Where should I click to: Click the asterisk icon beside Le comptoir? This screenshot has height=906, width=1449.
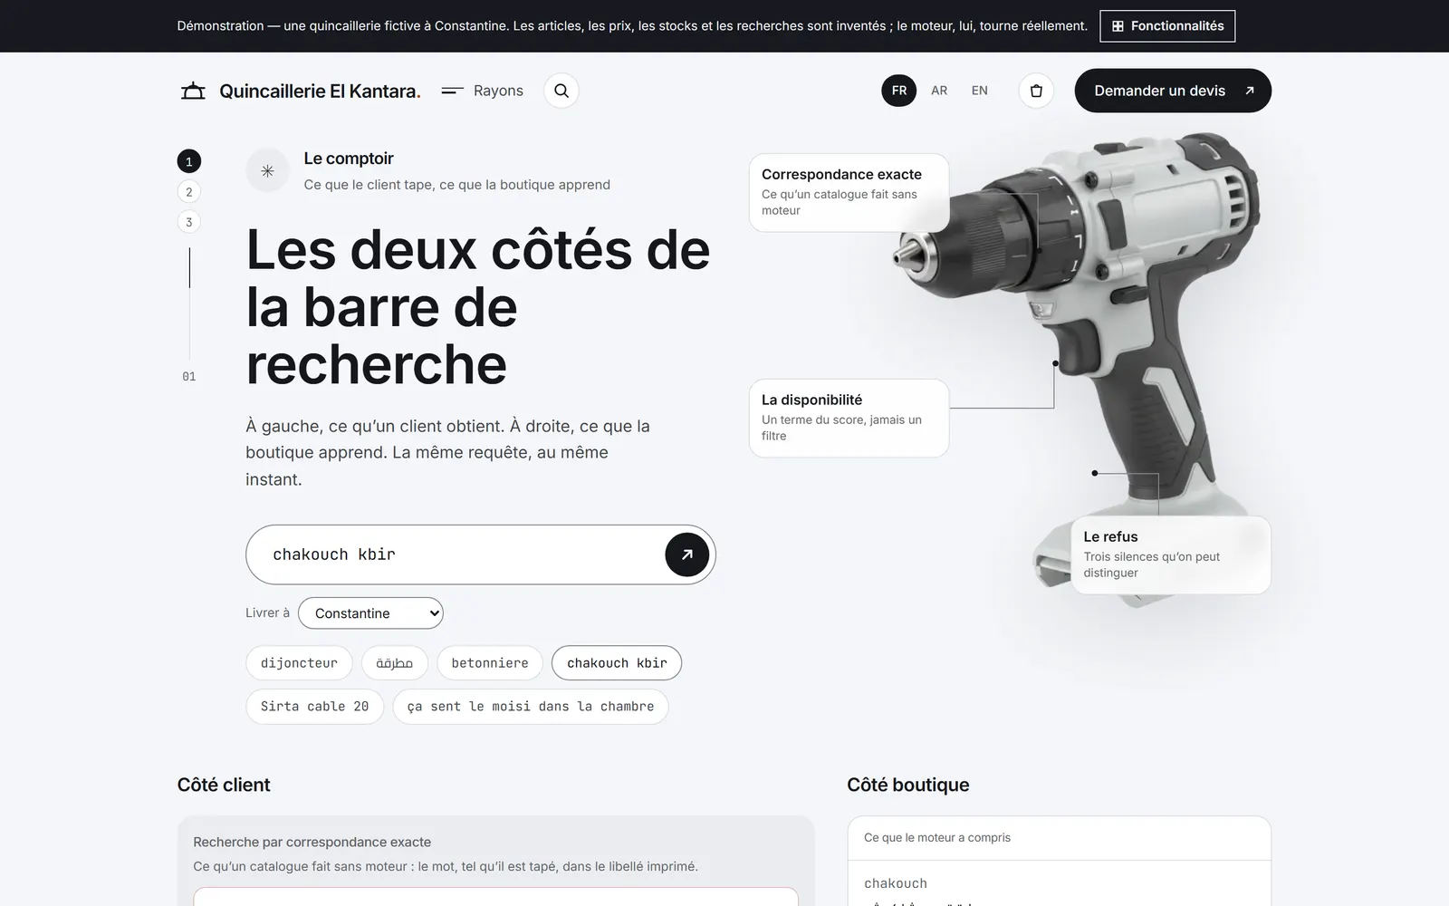pyautogui.click(x=267, y=170)
